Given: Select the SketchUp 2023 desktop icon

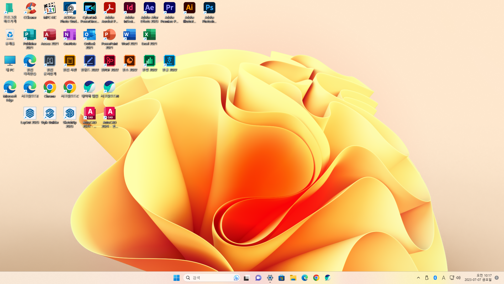Looking at the screenshot, I should pos(70,113).
